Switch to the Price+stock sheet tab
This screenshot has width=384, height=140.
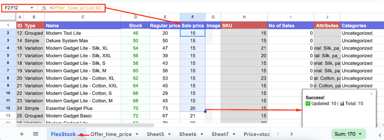256,134
